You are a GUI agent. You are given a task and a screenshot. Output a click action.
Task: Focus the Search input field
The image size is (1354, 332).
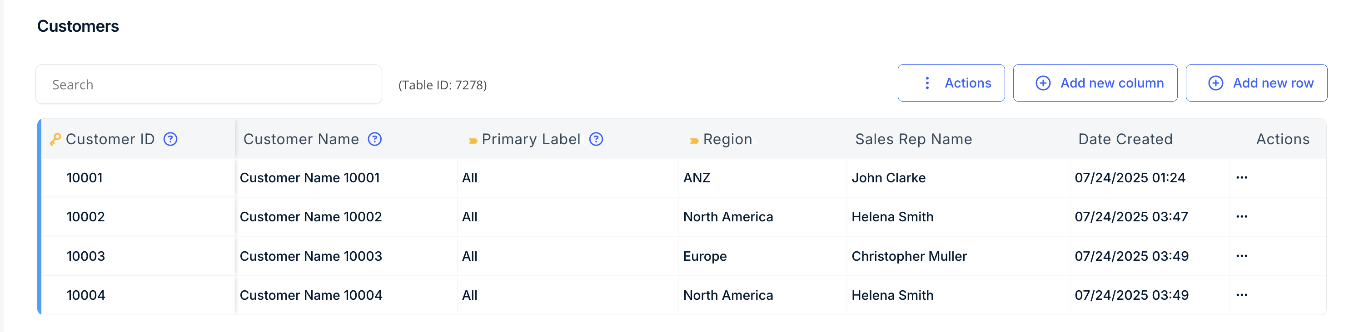[x=209, y=84]
